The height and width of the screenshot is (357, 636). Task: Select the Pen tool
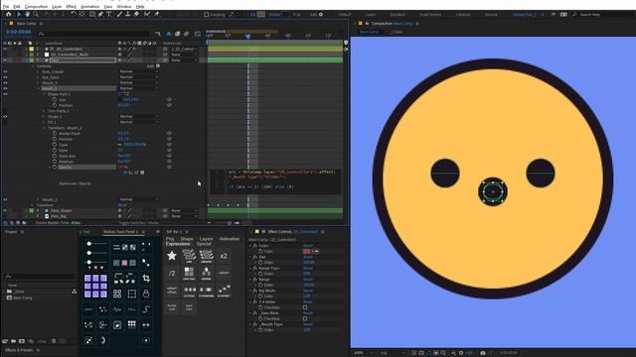100,14
